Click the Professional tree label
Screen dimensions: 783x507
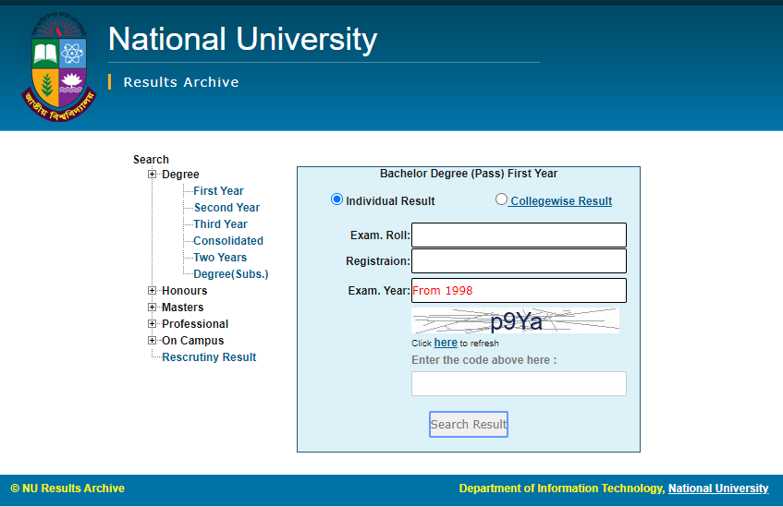point(195,324)
